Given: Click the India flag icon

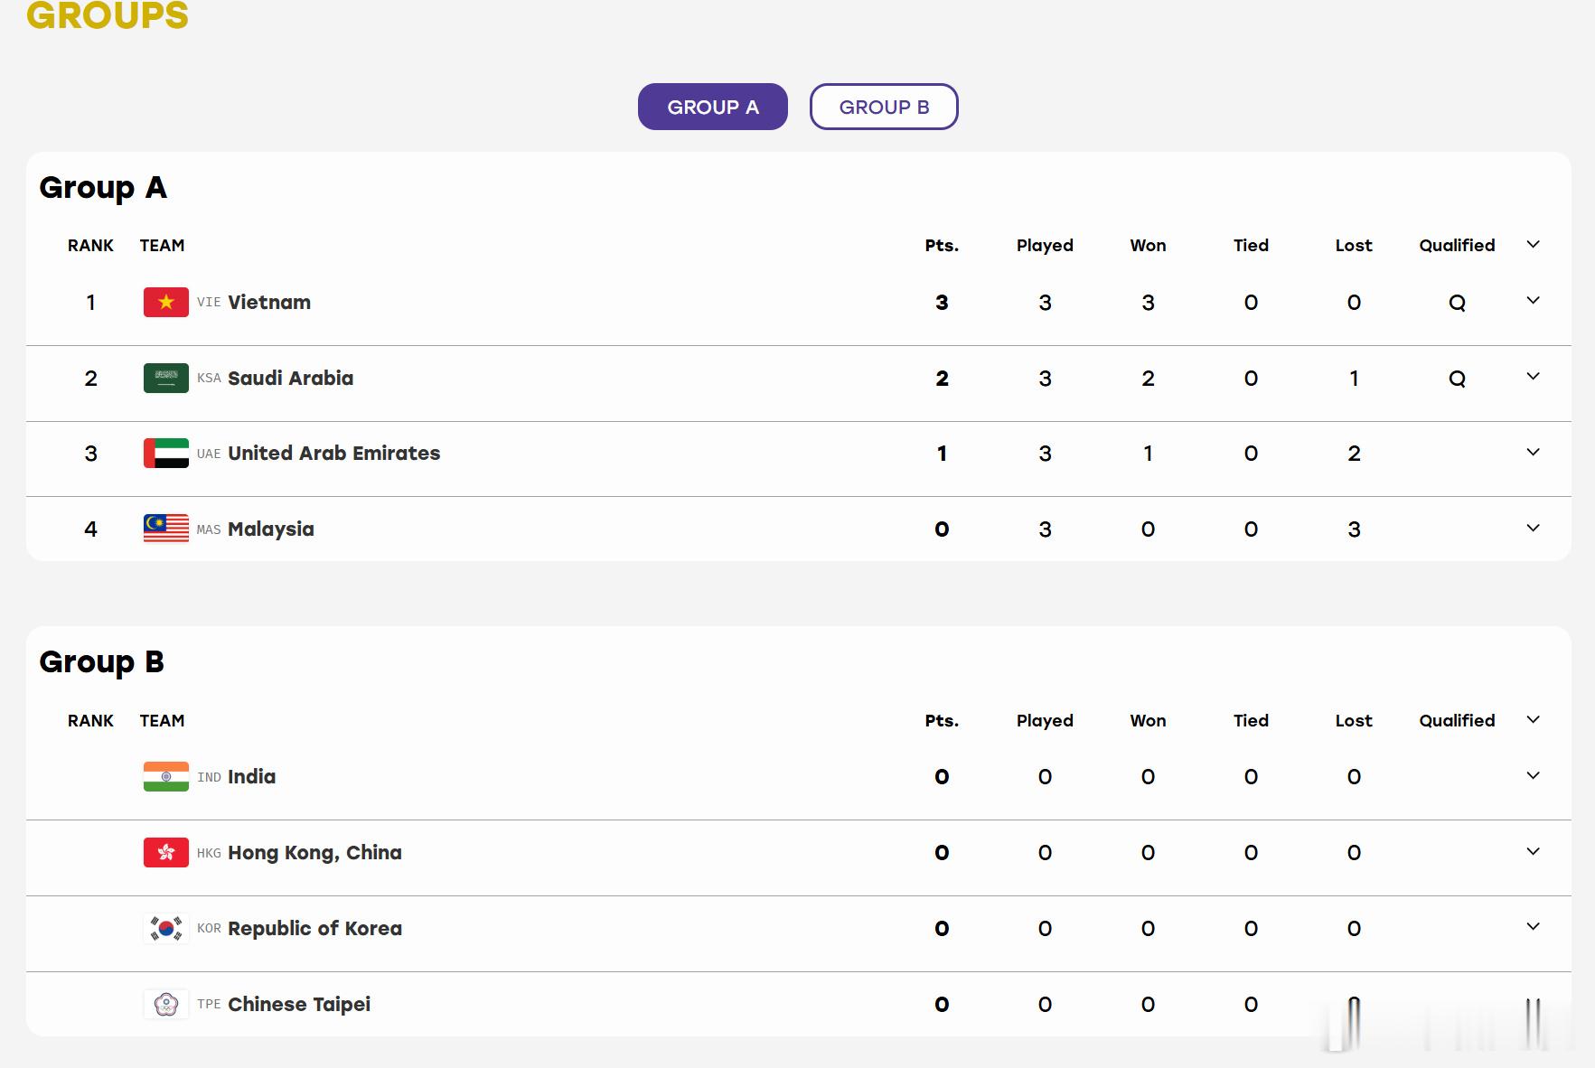Looking at the screenshot, I should click(x=166, y=776).
